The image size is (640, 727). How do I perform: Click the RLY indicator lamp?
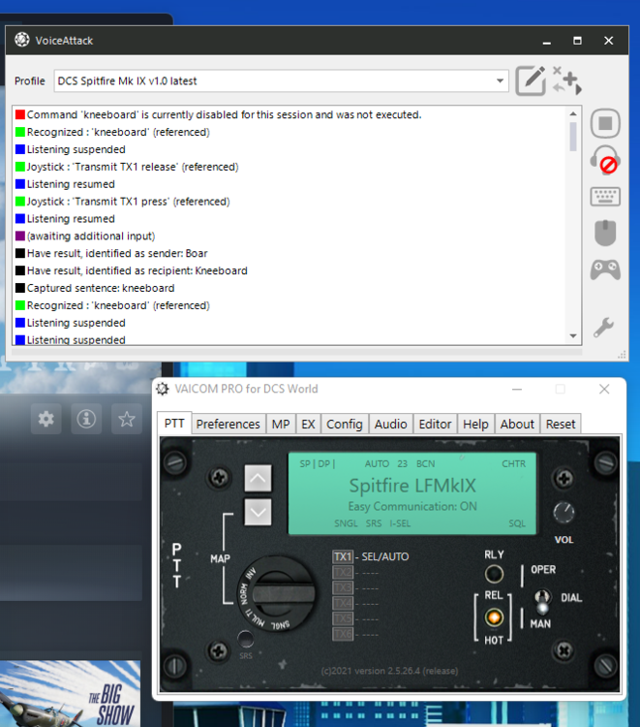tap(494, 574)
